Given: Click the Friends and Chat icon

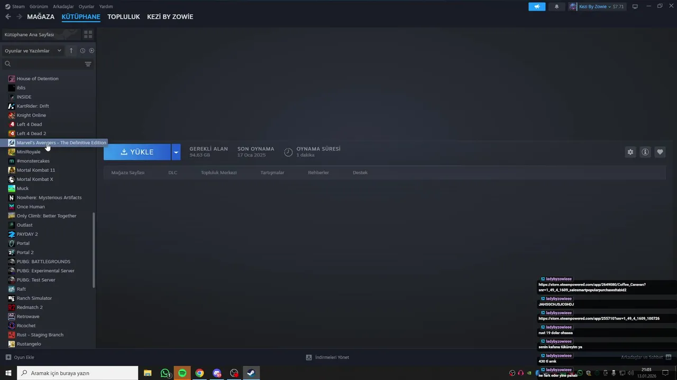Looking at the screenshot, I should click(668, 357).
